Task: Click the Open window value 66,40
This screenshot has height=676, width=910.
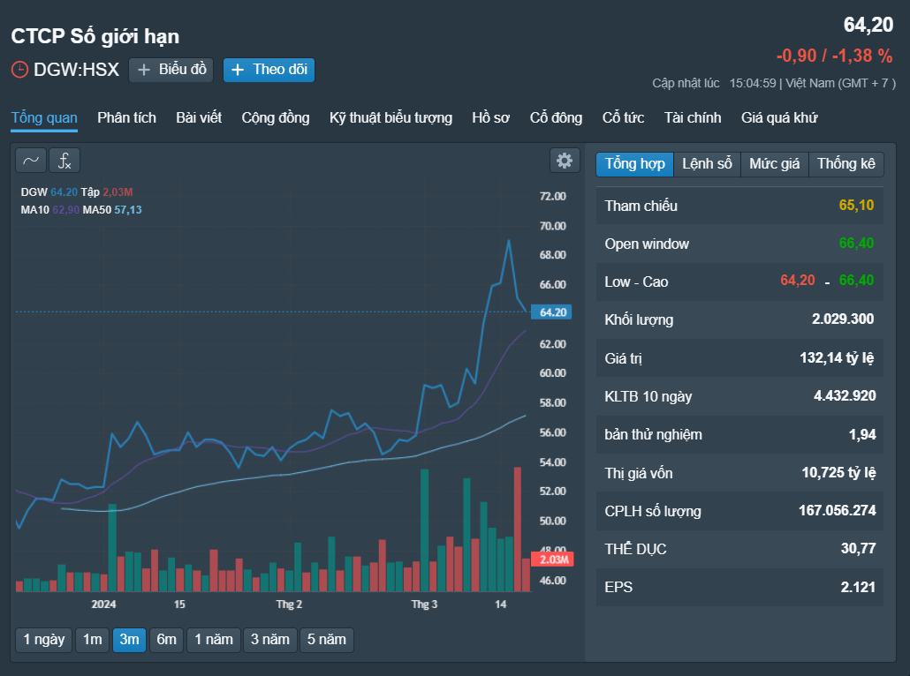Action: [857, 244]
